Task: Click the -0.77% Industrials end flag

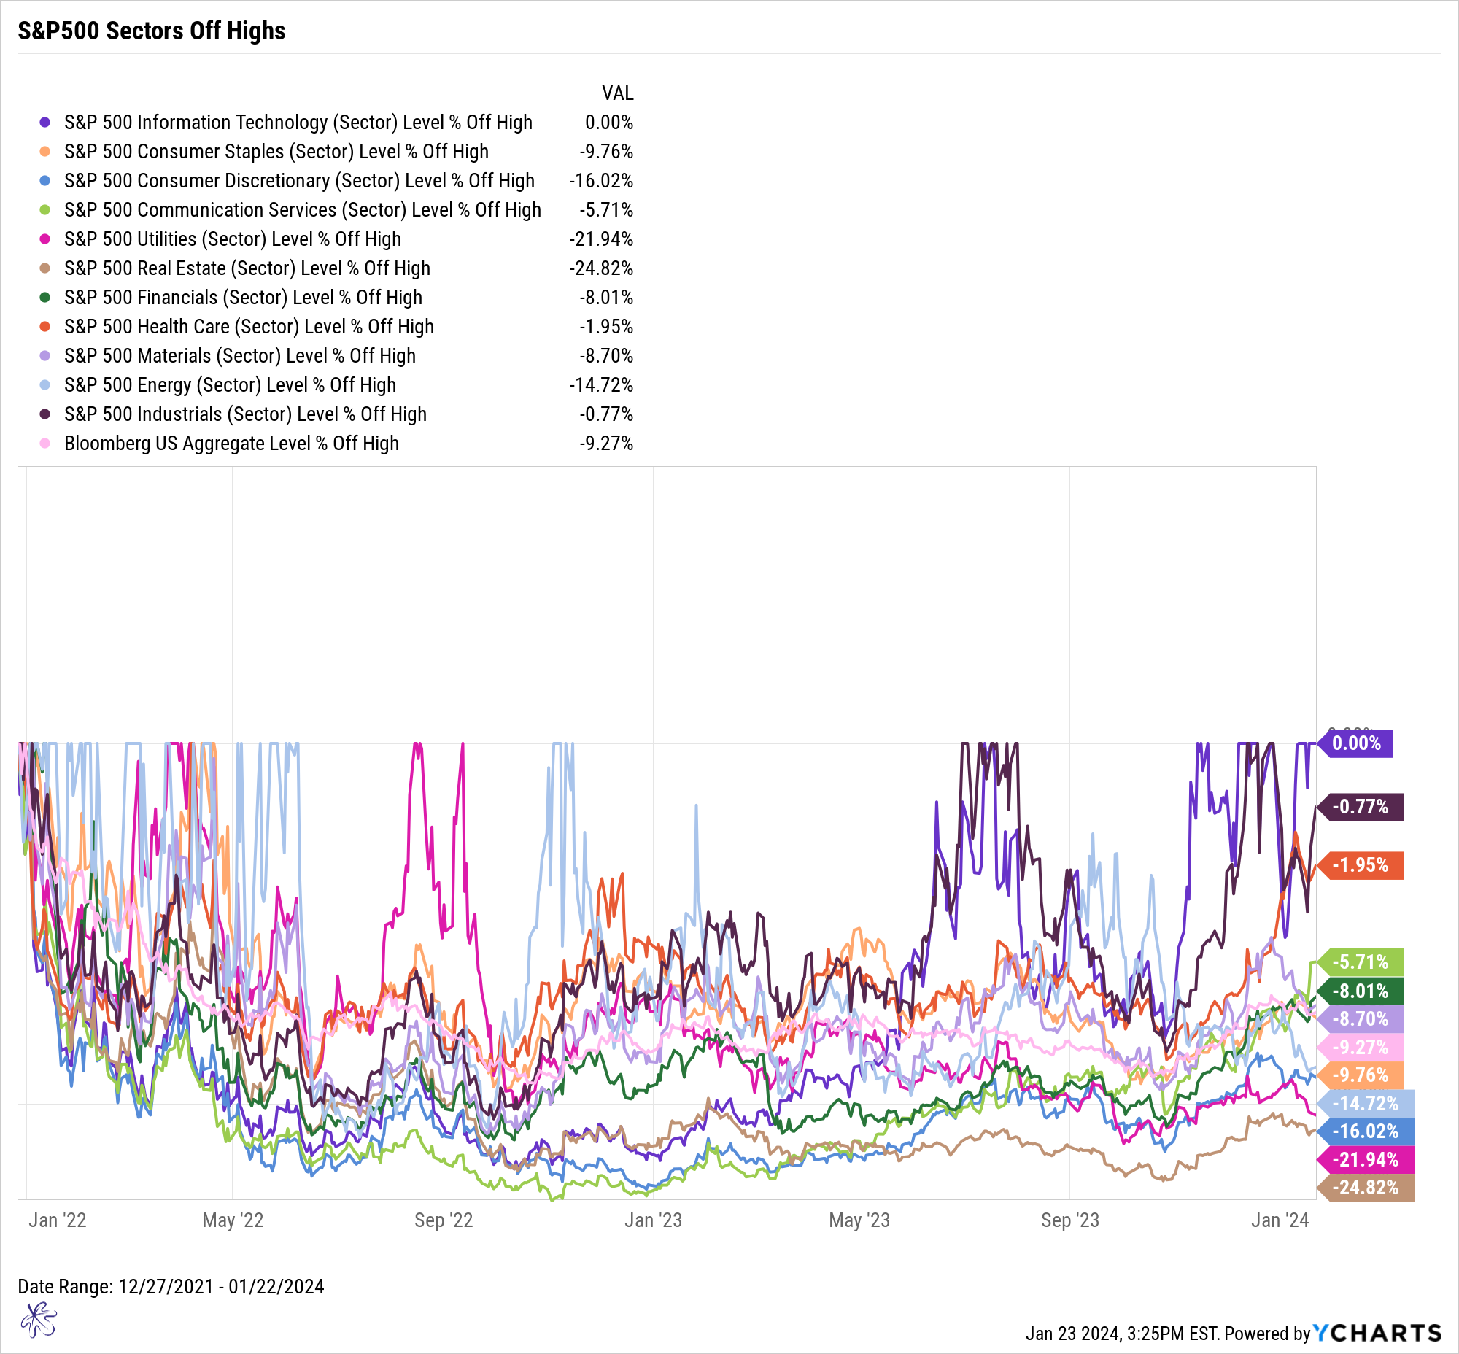Action: [1360, 808]
